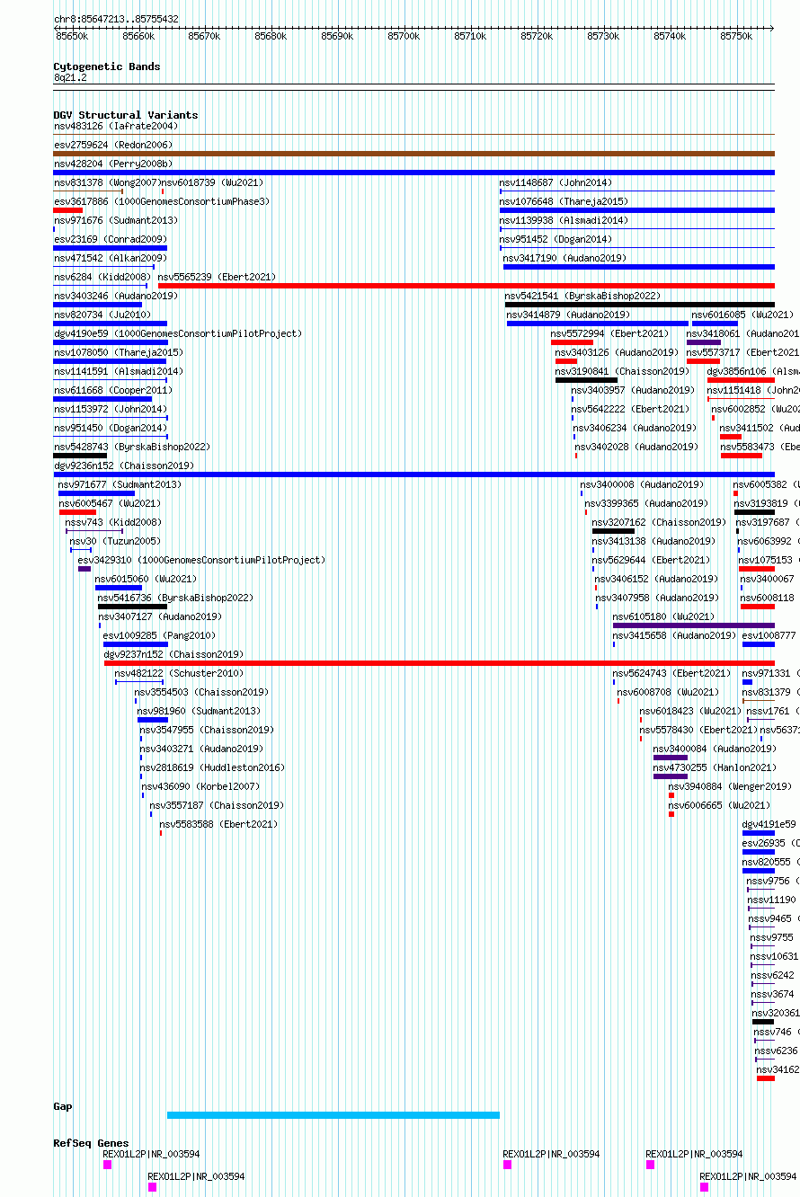Image resolution: width=800 pixels, height=1197 pixels.
Task: Select nsv436090 (Korbel2007) variant label
Action: tap(200, 786)
